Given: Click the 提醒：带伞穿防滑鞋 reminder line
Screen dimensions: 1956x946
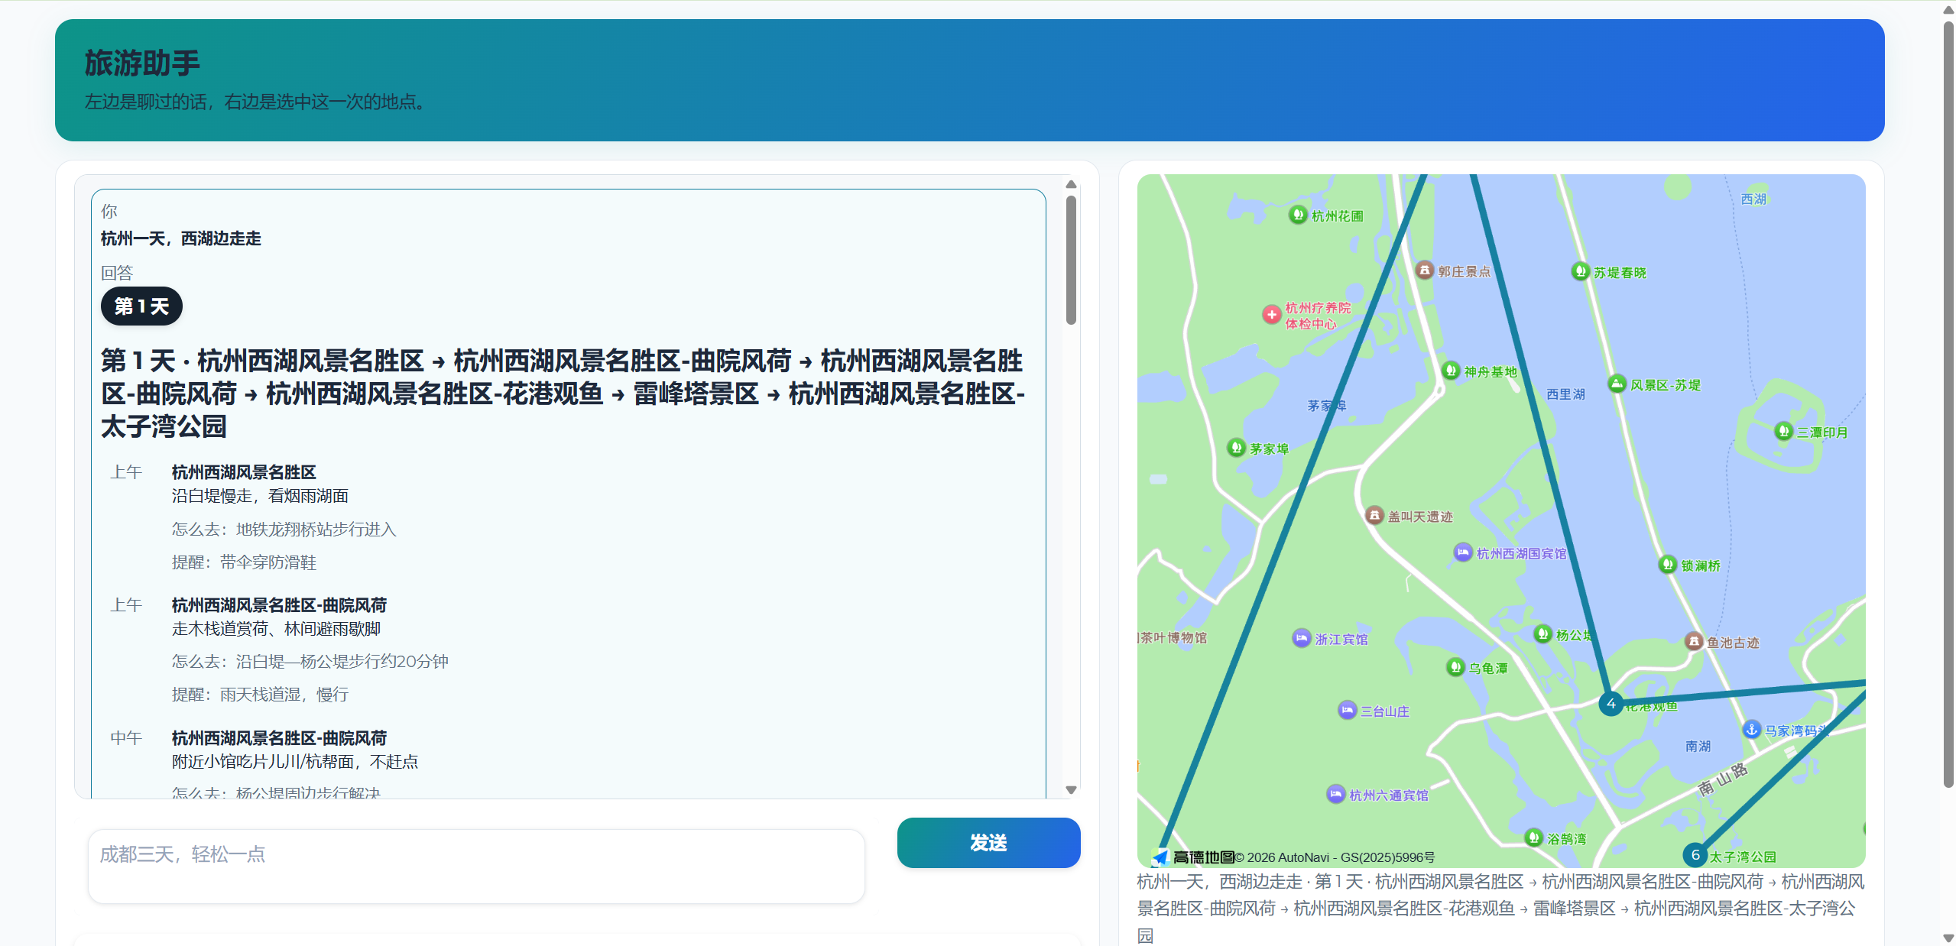Looking at the screenshot, I should pyautogui.click(x=244, y=562).
